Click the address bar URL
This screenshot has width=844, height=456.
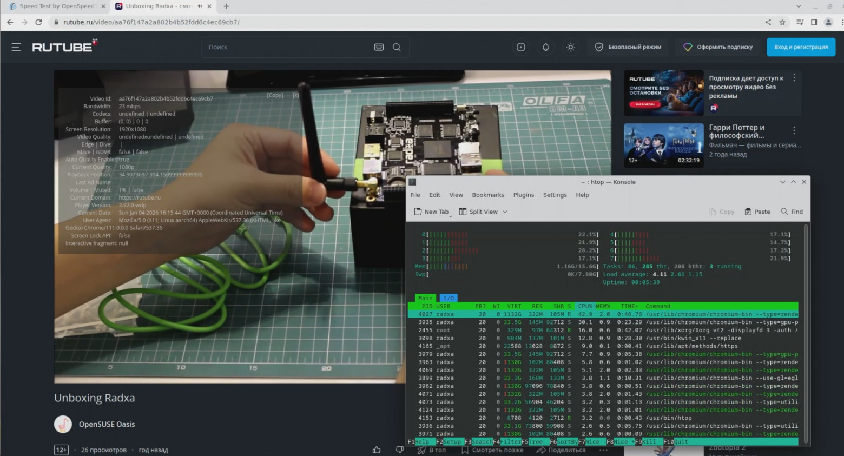(151, 22)
